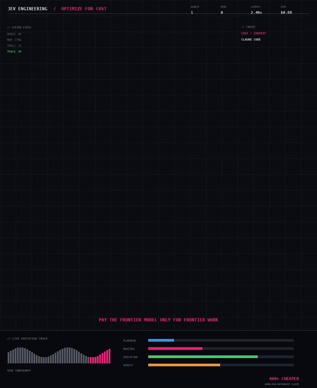Image resolution: width=317 pixels, height=388 pixels.
Task: Select the $0.88 cost value
Action: click(286, 13)
